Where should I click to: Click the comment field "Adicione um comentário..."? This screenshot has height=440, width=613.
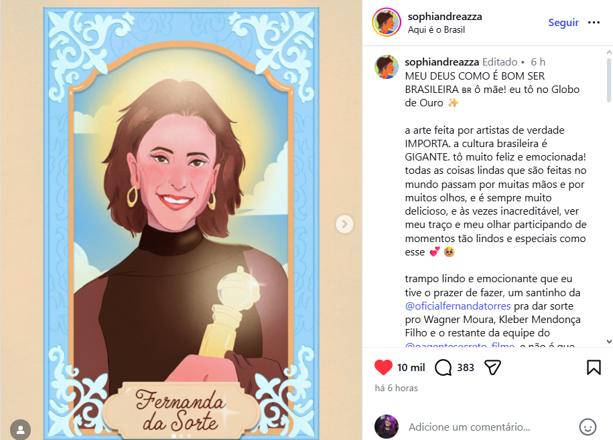coord(469,427)
